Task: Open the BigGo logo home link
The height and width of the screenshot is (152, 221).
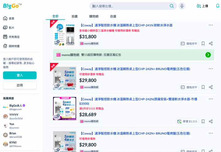Action: (12, 6)
